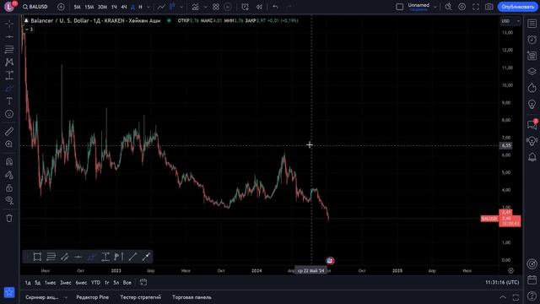
Task: Select the ruler measure tool
Action: pos(9,132)
